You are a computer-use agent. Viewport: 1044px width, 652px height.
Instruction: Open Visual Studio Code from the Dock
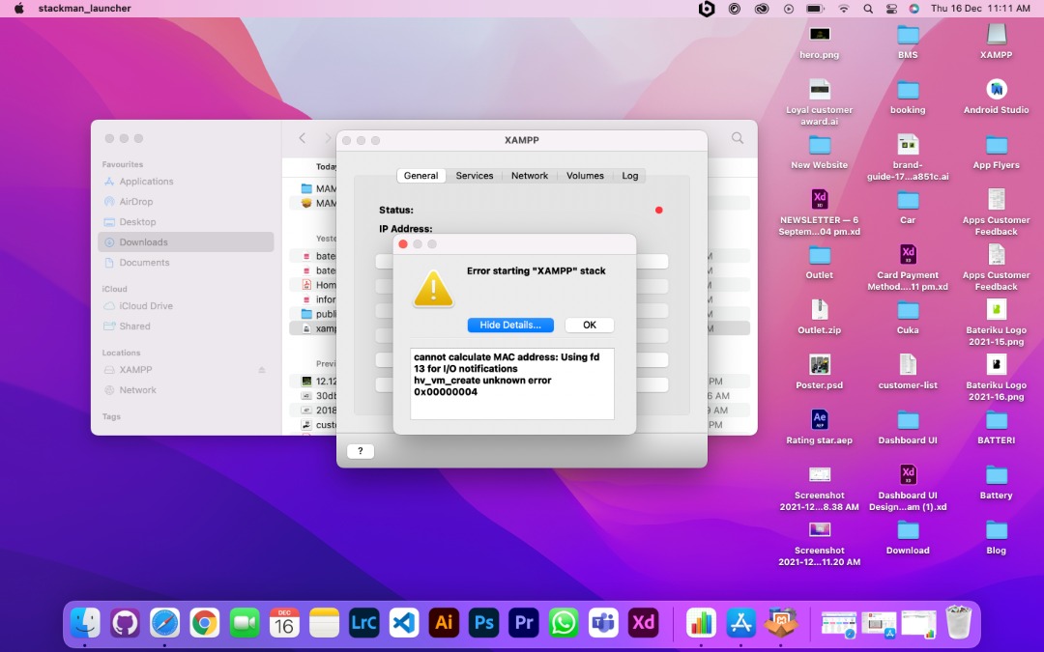pos(404,623)
